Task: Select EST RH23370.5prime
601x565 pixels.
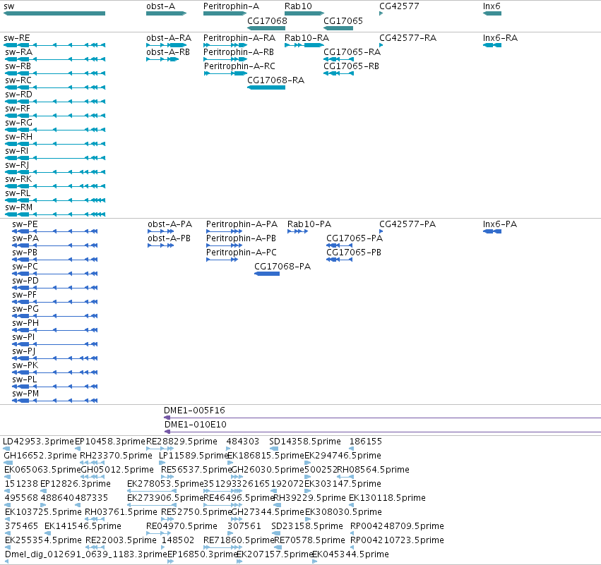Action: tap(116, 456)
